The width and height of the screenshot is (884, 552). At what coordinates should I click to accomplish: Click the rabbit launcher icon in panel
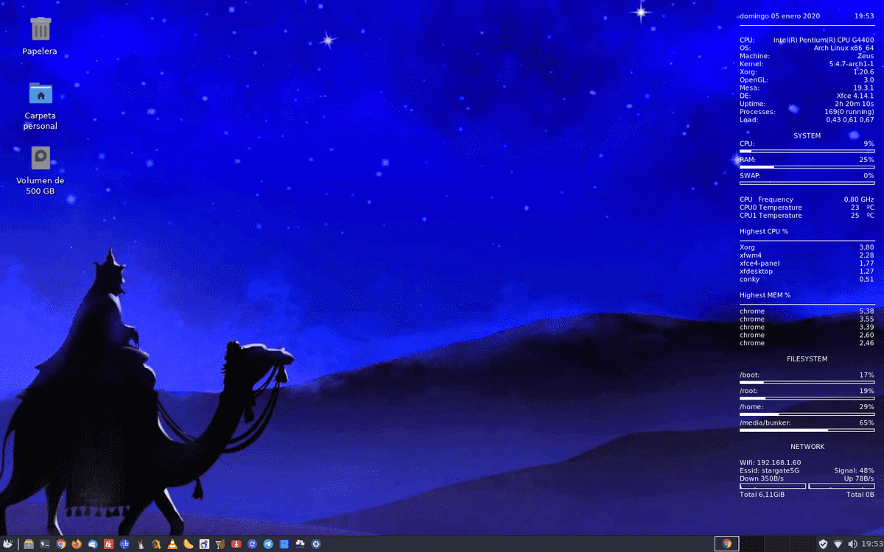(141, 544)
